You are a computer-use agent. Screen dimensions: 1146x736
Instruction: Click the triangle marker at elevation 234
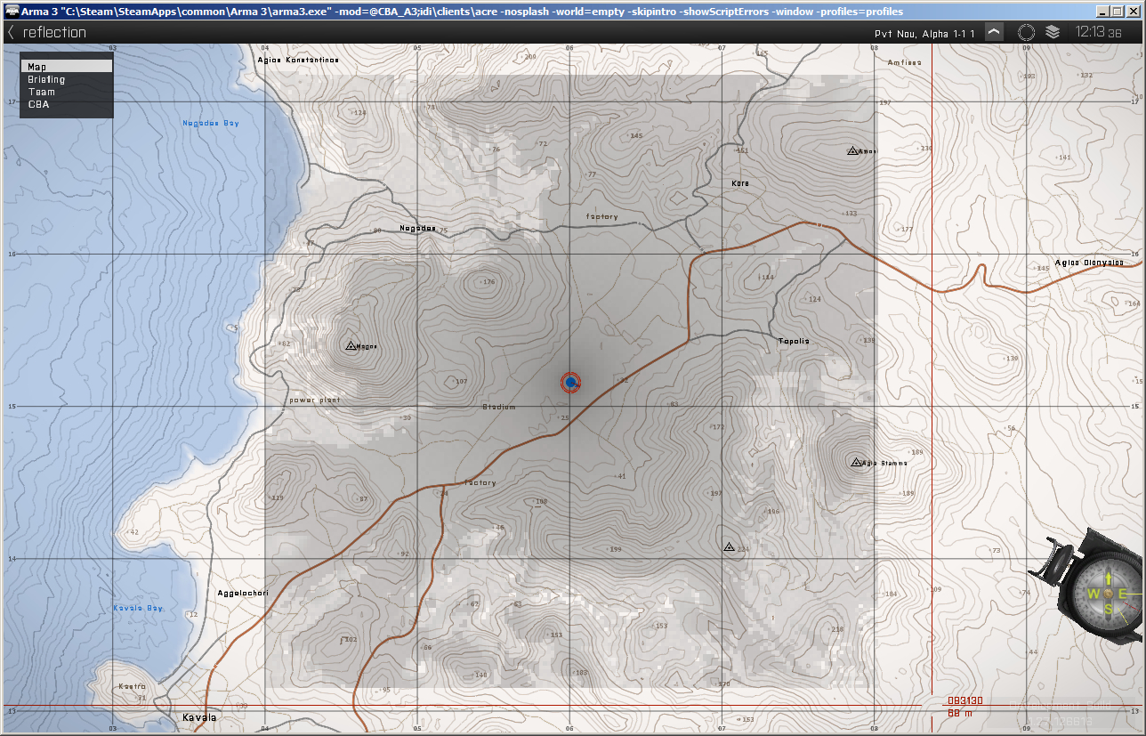click(x=729, y=547)
